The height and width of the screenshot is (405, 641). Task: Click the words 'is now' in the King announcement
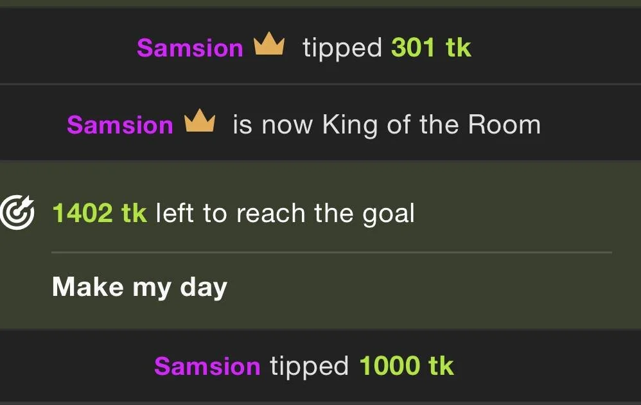(274, 125)
